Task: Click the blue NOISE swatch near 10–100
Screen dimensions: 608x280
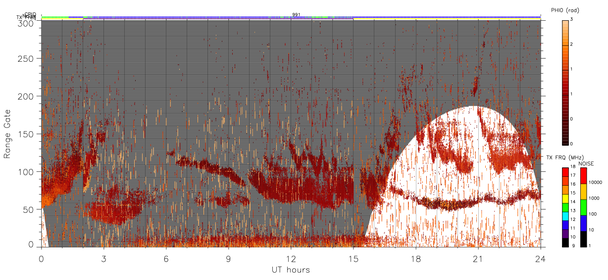Action: pyautogui.click(x=584, y=223)
